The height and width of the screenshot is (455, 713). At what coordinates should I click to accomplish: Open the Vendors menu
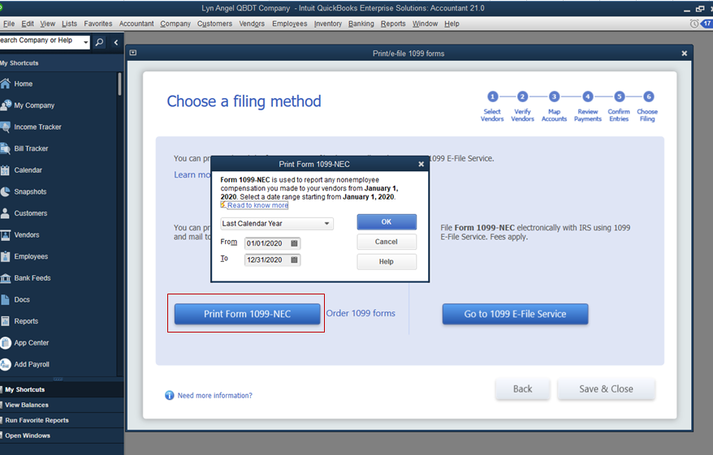pyautogui.click(x=252, y=24)
